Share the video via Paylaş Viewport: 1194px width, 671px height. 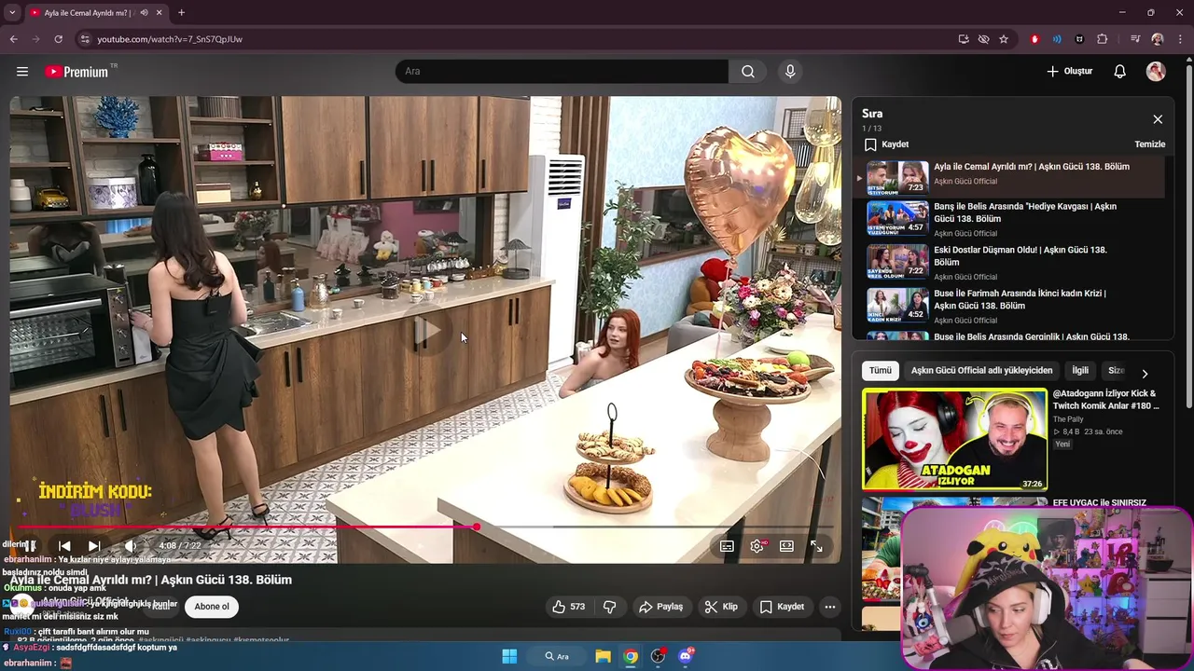(660, 607)
